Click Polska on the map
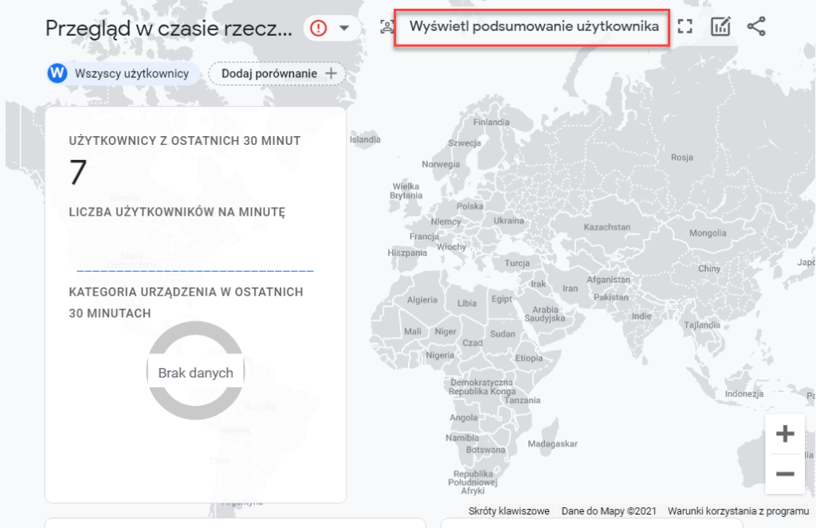The height and width of the screenshot is (528, 816). (469, 206)
